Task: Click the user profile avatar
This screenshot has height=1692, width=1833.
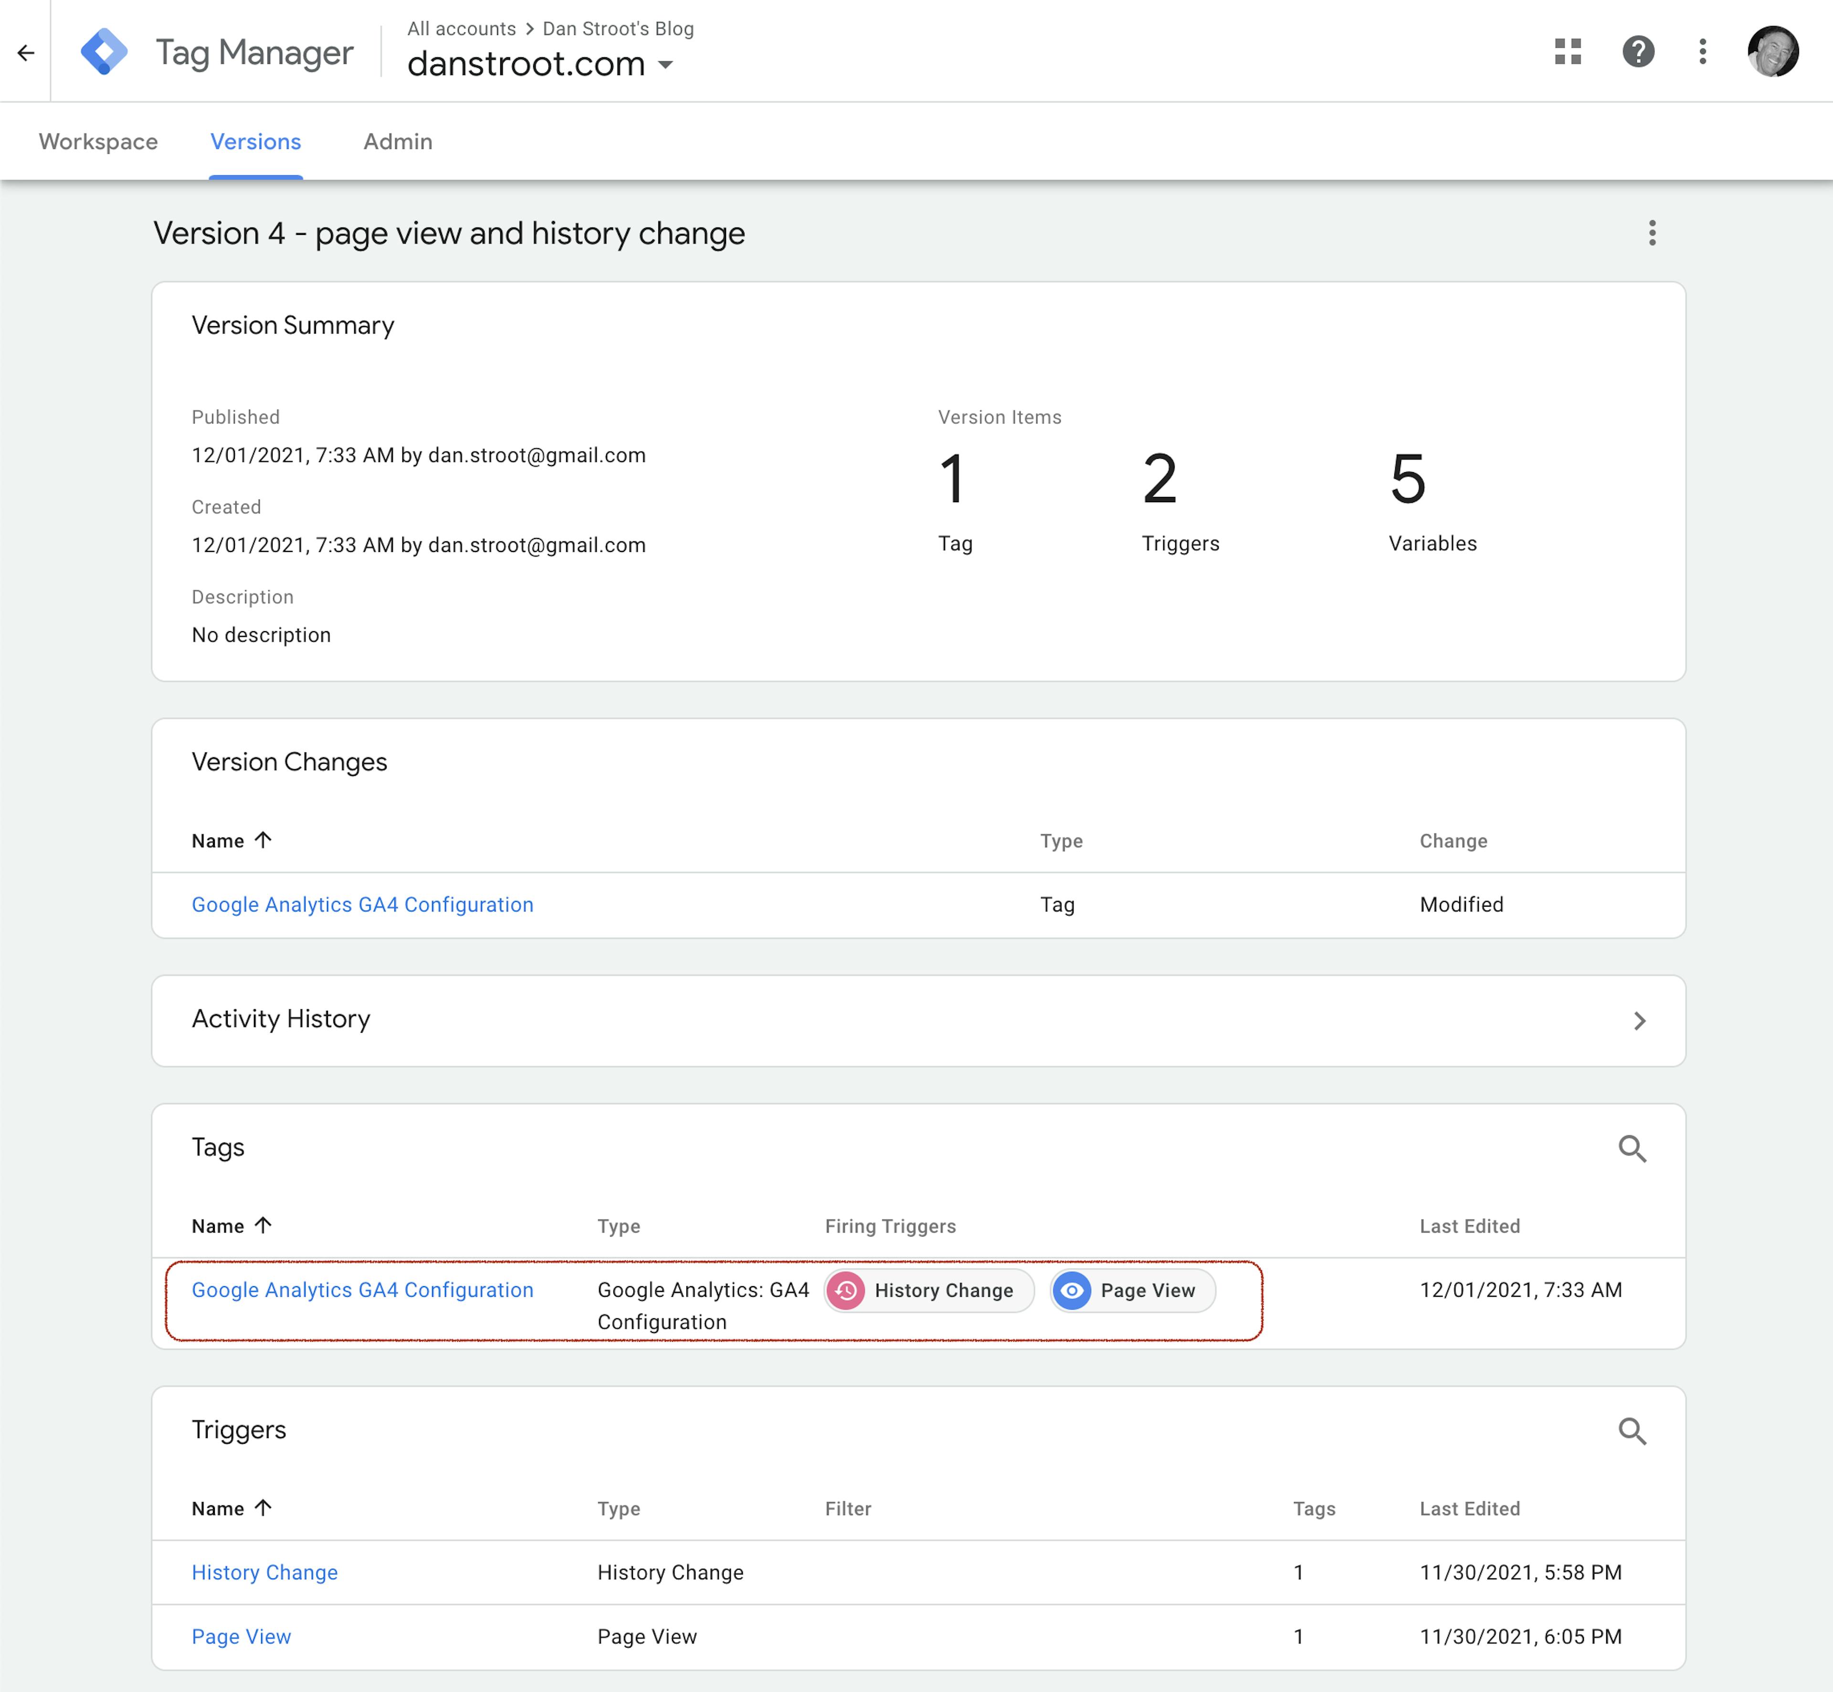Action: (1772, 51)
